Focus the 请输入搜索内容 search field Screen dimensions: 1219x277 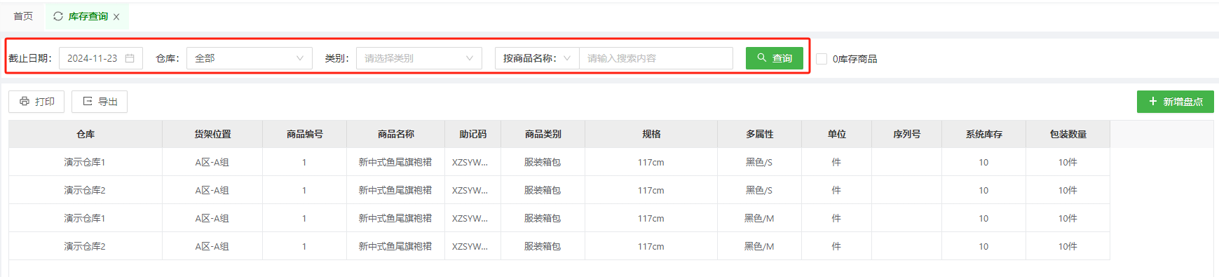[656, 58]
